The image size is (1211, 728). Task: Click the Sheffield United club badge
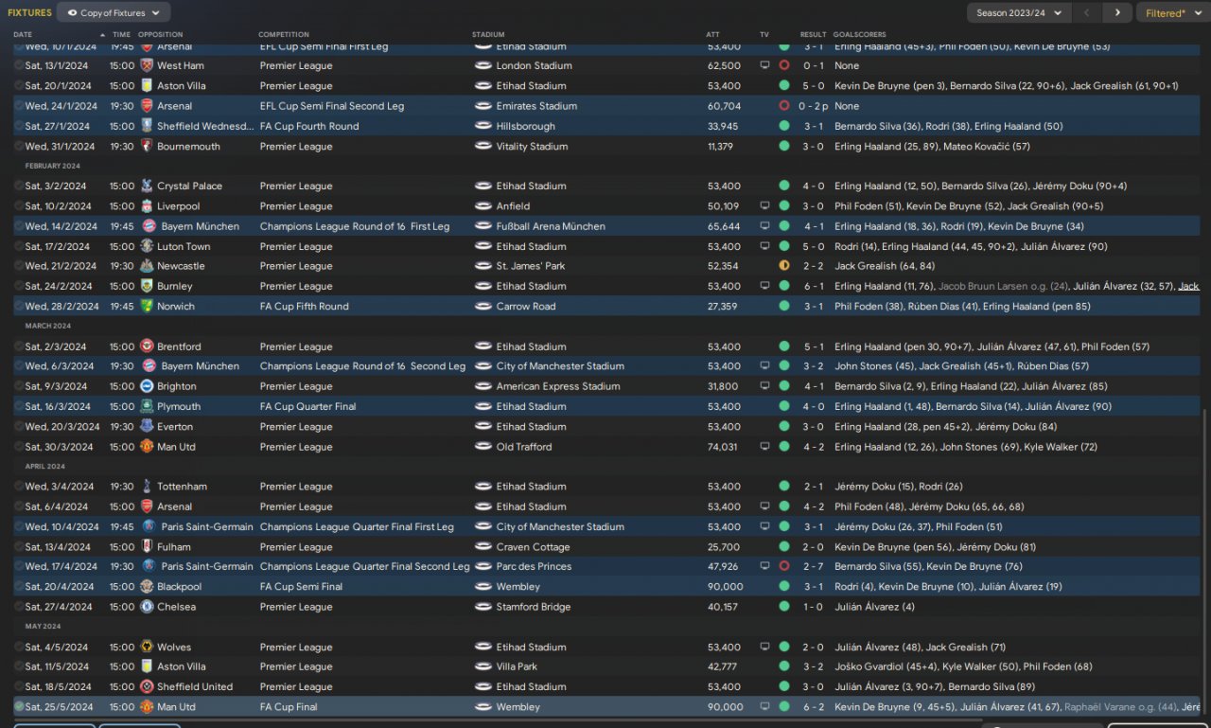pyautogui.click(x=147, y=687)
